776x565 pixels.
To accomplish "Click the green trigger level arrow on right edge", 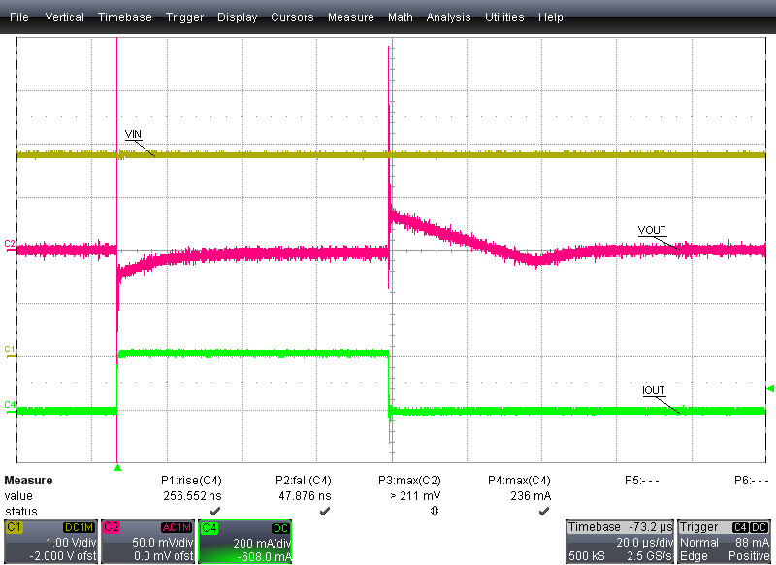I will point(769,389).
